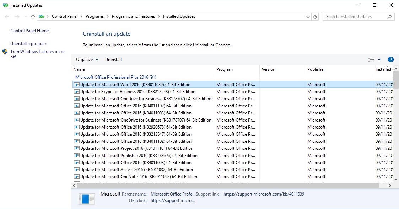Viewport: 399px width, 209px height.
Task: Navigate to Programs and Features breadcrumb
Action: coord(133,16)
